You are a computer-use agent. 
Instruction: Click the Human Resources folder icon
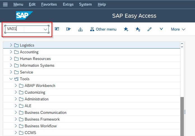16,59
